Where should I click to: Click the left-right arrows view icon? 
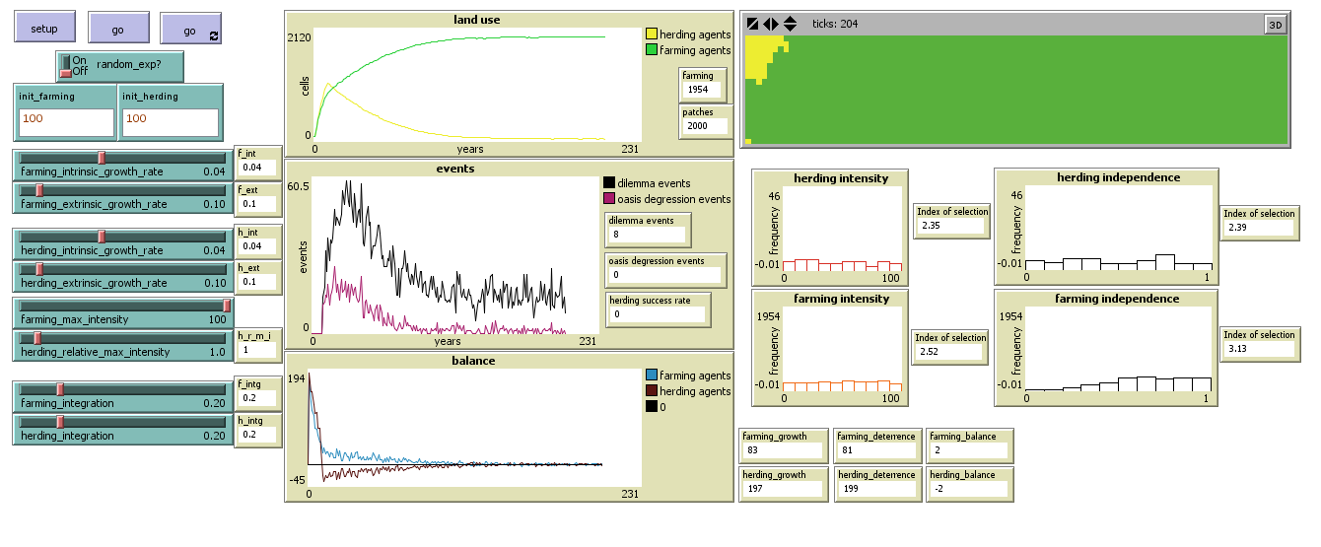771,24
